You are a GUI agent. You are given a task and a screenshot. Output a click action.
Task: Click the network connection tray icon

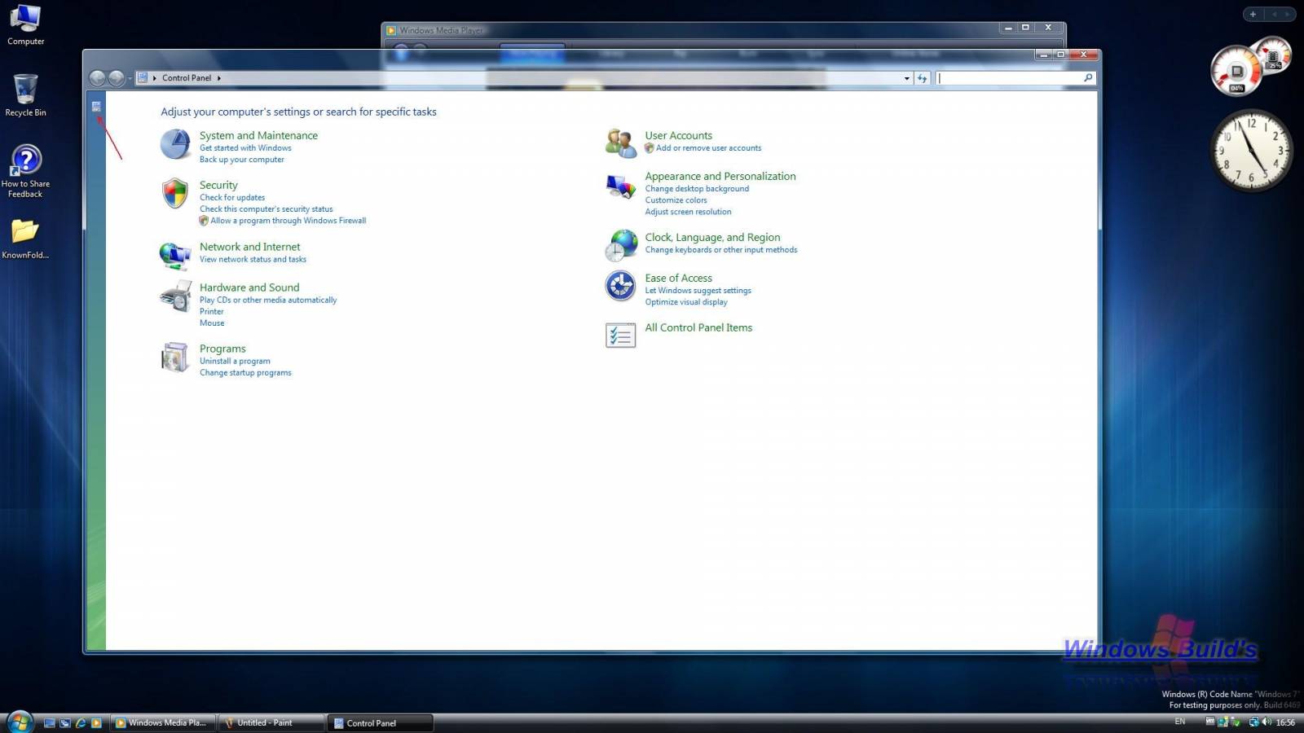(1254, 722)
